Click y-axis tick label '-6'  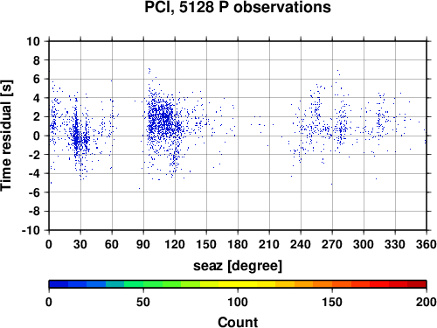[x=34, y=192]
